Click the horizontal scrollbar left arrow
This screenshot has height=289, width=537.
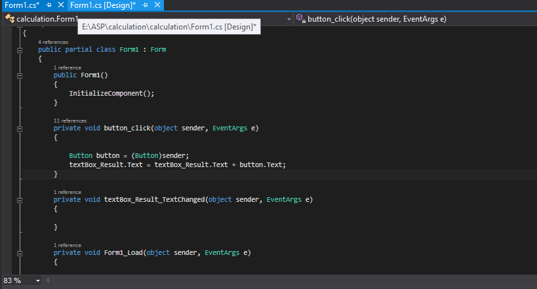coord(48,280)
